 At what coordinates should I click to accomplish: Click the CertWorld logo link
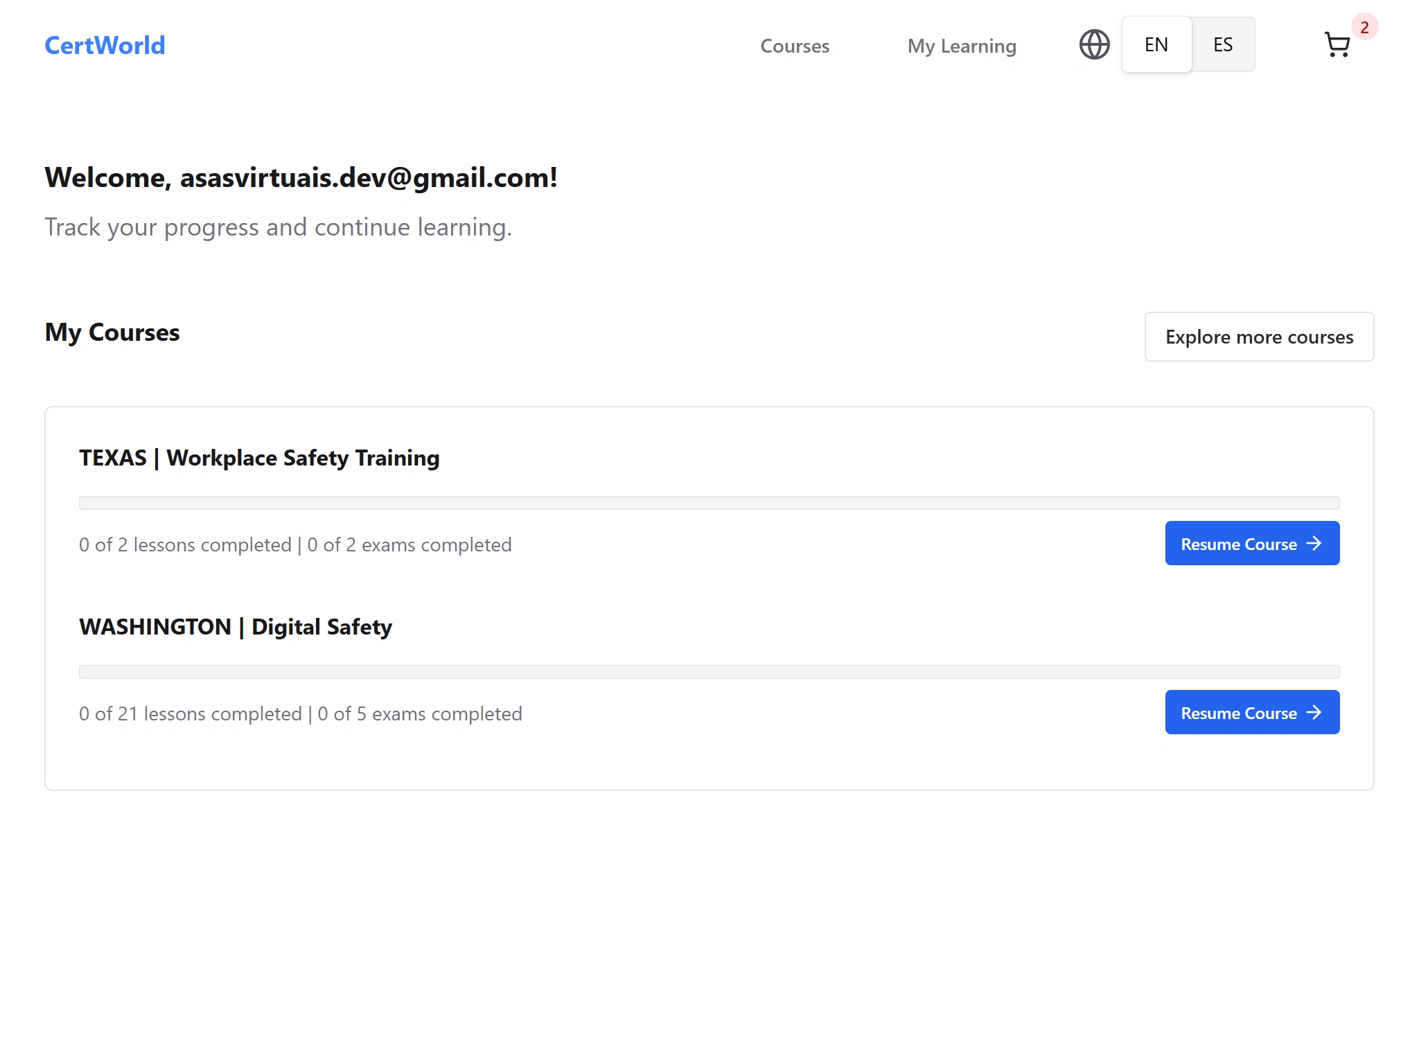coord(105,46)
